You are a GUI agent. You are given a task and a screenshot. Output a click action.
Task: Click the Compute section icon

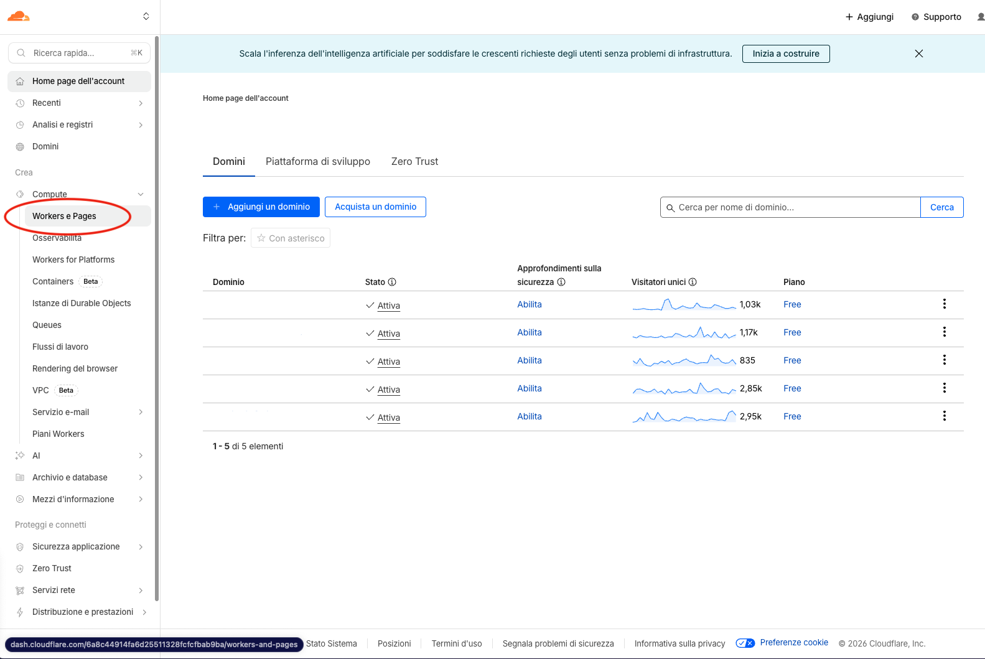[x=20, y=194]
